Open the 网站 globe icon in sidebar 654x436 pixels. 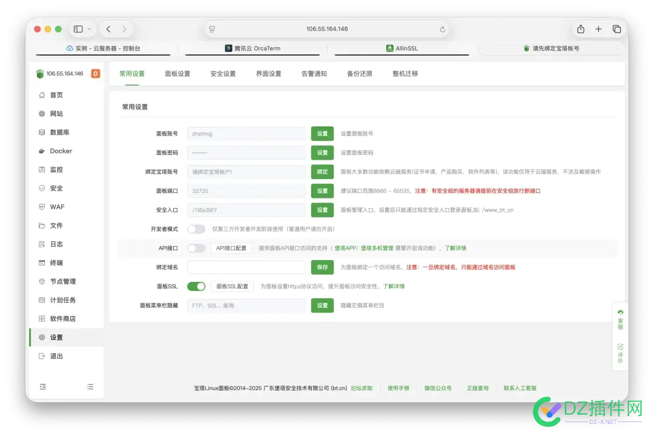tap(42, 114)
